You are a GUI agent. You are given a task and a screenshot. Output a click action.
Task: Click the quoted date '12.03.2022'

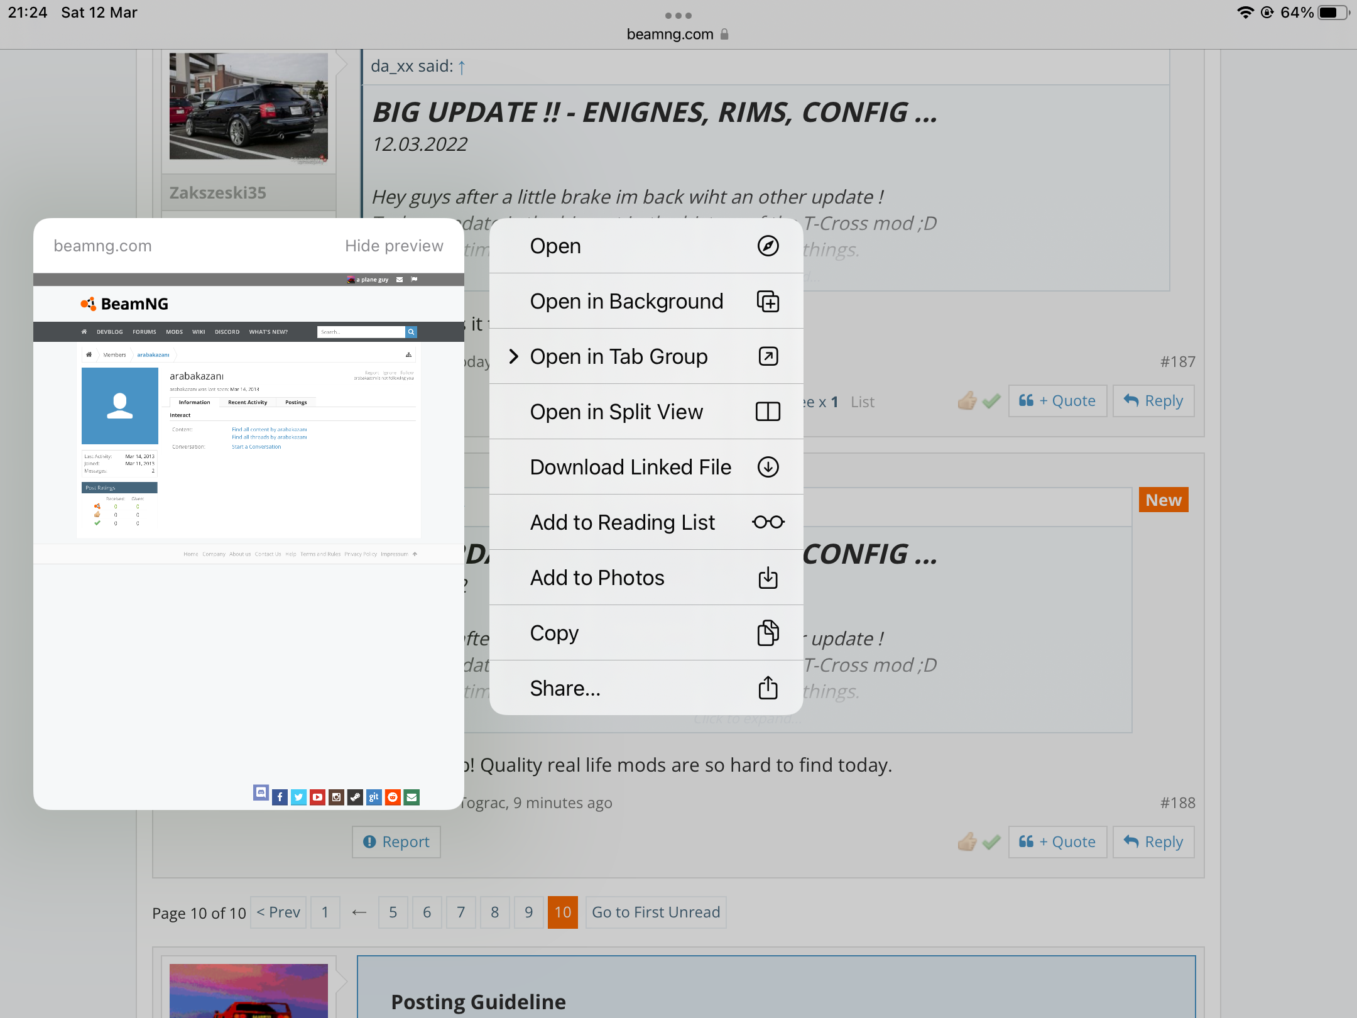(420, 144)
